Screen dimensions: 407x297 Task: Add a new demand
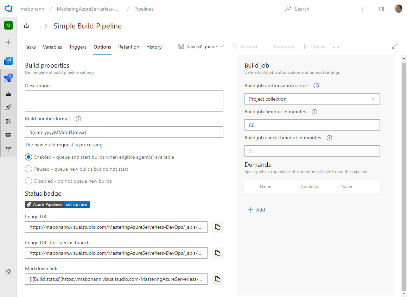coord(256,210)
